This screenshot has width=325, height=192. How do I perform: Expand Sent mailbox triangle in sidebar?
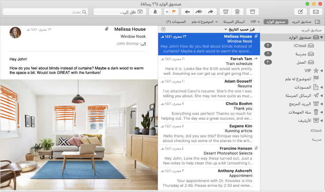pyautogui.click(x=322, y=95)
